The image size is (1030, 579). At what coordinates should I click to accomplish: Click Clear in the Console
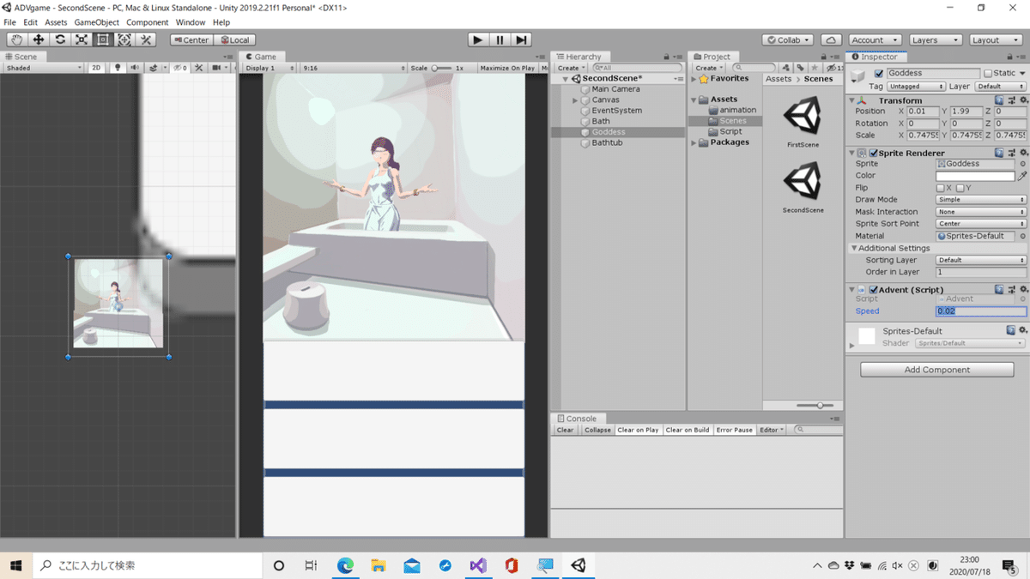pos(565,430)
